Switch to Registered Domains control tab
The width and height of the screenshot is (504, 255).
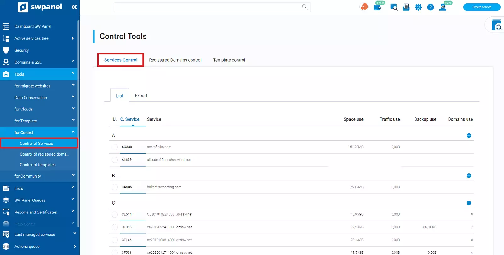(x=175, y=60)
